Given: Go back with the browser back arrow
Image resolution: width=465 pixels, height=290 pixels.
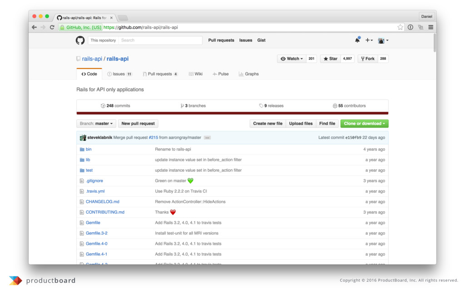Looking at the screenshot, I should pyautogui.click(x=35, y=27).
